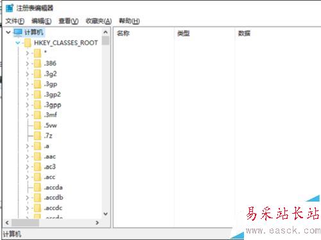Click tree horizontal scrollbar right arrow

(97, 223)
